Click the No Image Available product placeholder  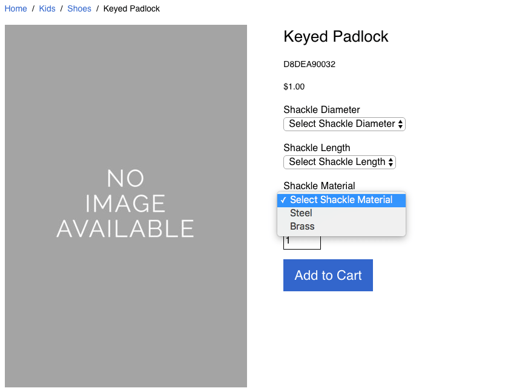(x=126, y=206)
